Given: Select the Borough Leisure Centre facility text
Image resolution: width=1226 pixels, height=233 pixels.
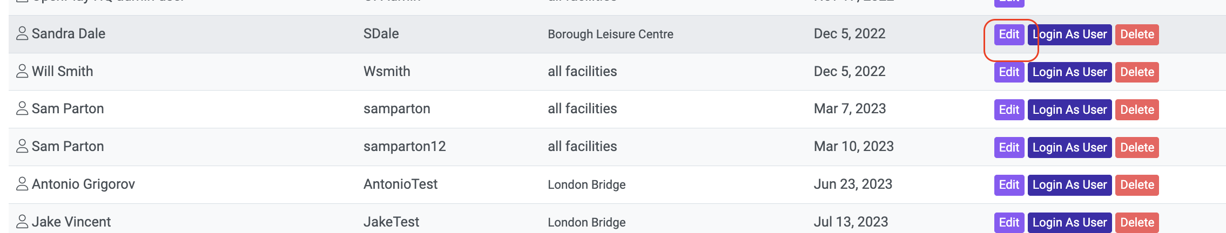Looking at the screenshot, I should [610, 34].
